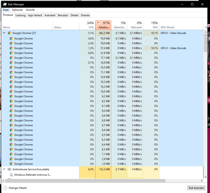
Task: Click Chrome icon in the 78,6 MB row
Action: coord(11,39)
